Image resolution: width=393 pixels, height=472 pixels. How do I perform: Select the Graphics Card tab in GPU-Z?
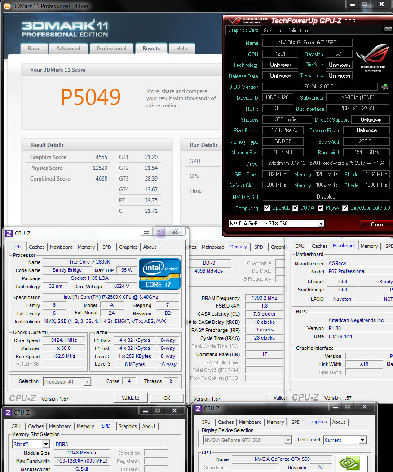[243, 30]
